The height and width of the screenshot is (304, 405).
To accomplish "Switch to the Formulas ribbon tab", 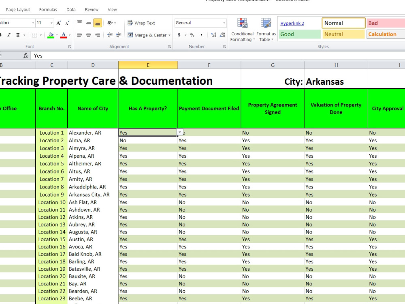I will (48, 9).
